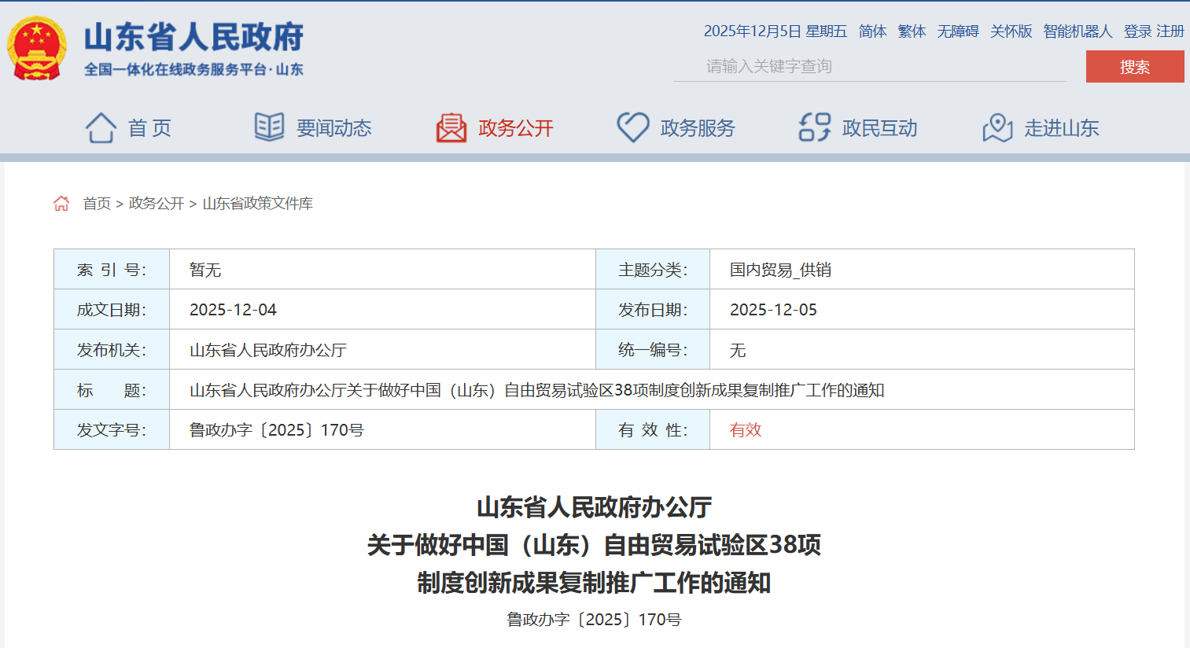Click the 注册 registration link

[x=1170, y=32]
